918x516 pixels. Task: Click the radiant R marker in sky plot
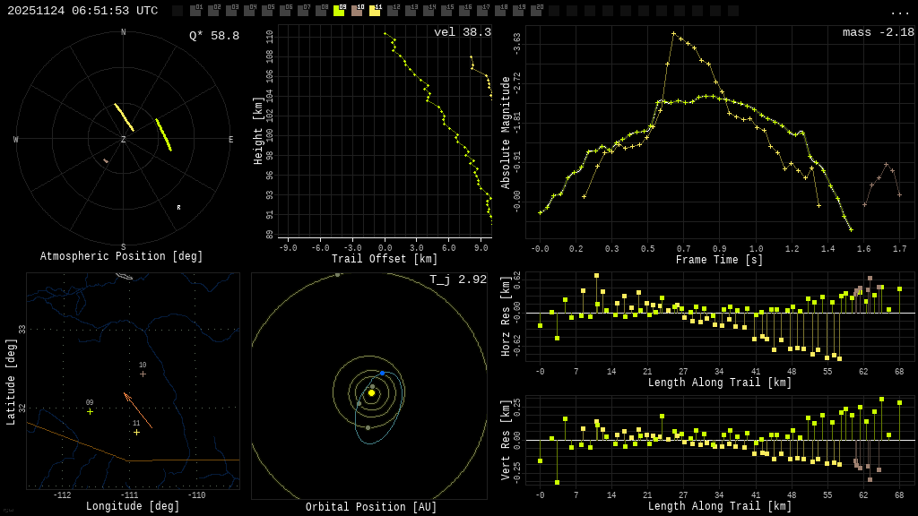(178, 208)
